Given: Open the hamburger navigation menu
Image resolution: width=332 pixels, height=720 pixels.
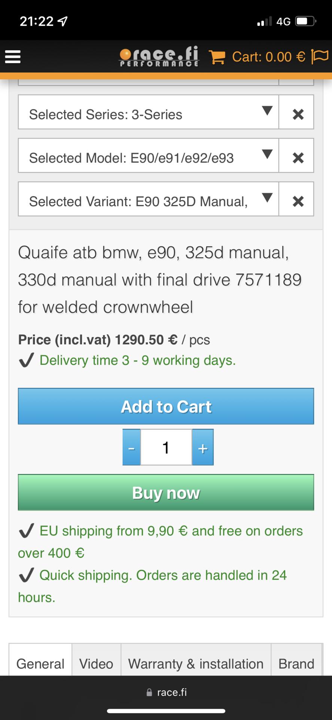Looking at the screenshot, I should click(13, 57).
